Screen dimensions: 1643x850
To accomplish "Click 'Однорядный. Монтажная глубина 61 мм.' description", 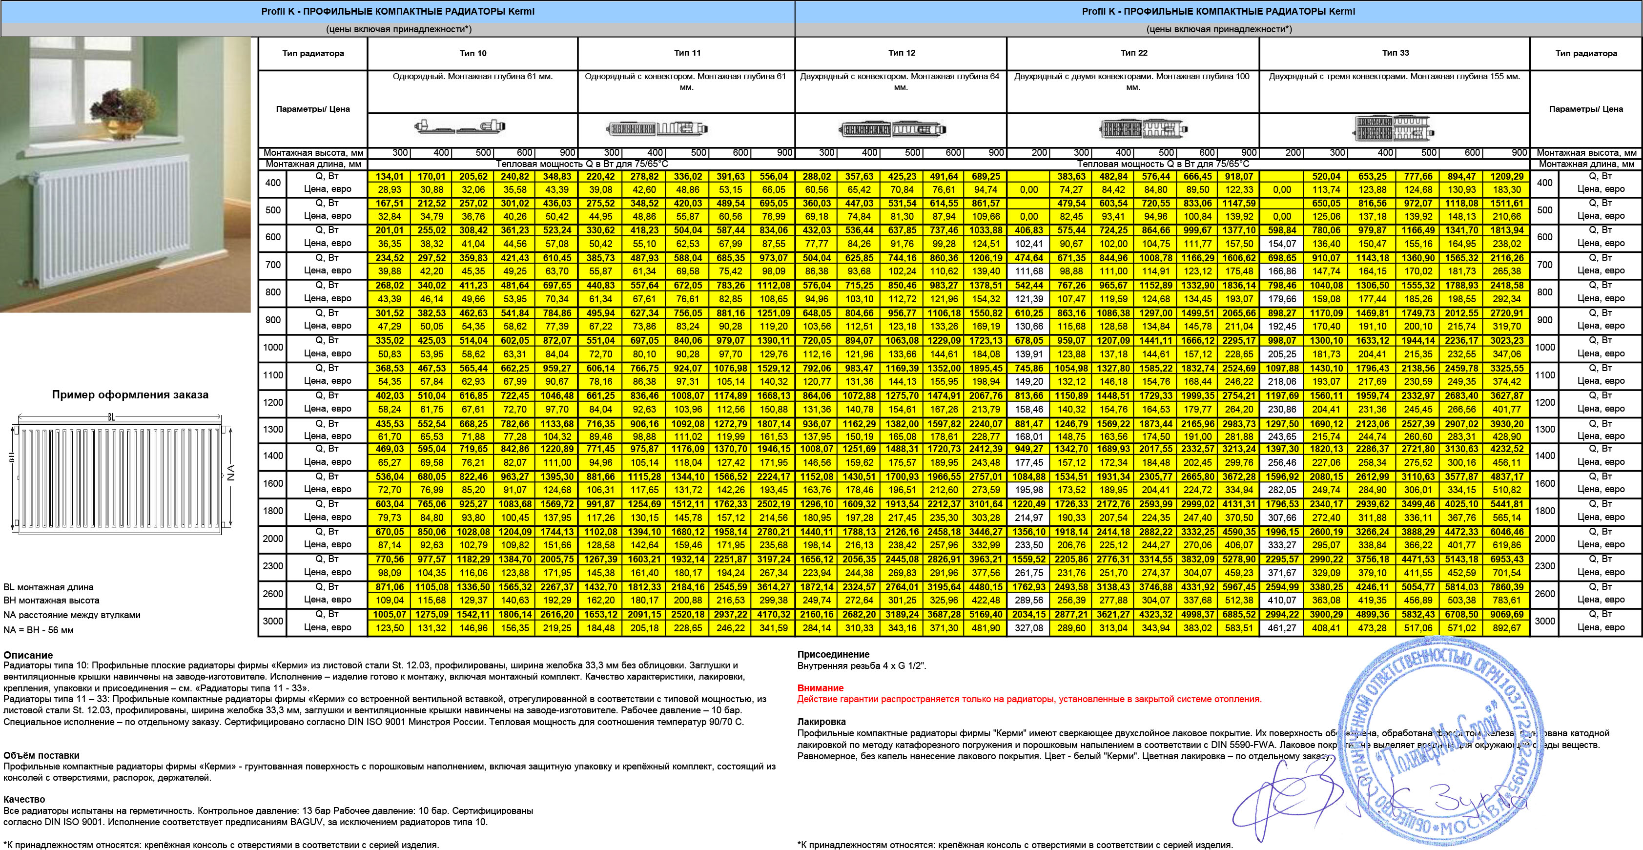I will click(472, 76).
